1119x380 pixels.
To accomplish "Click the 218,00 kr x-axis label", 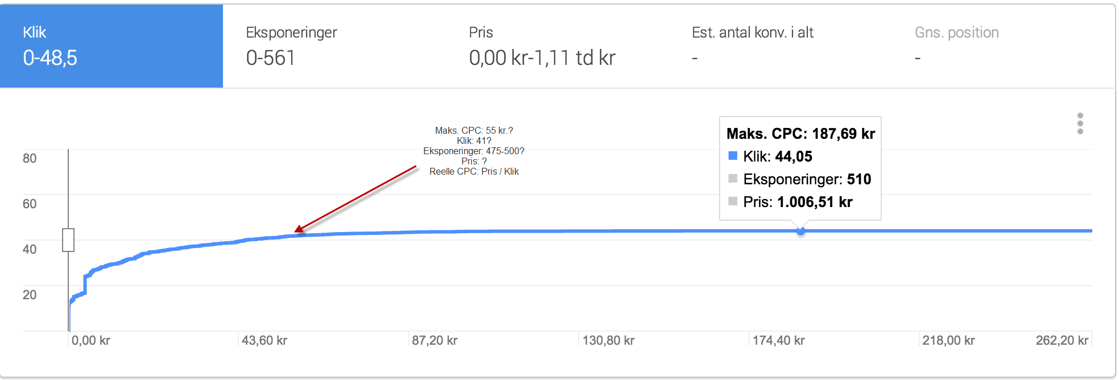I will click(x=948, y=340).
